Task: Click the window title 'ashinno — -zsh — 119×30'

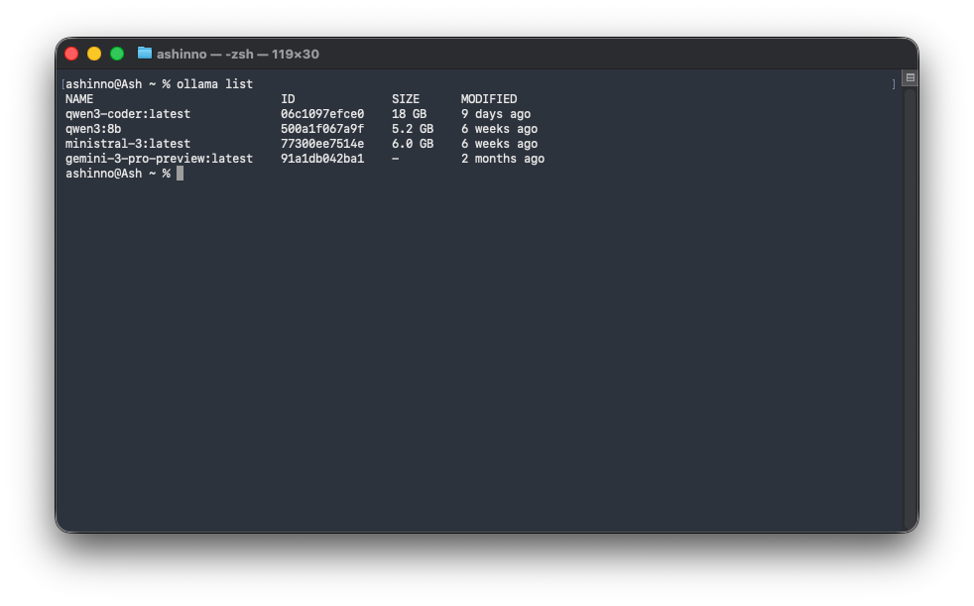Action: 237,54
